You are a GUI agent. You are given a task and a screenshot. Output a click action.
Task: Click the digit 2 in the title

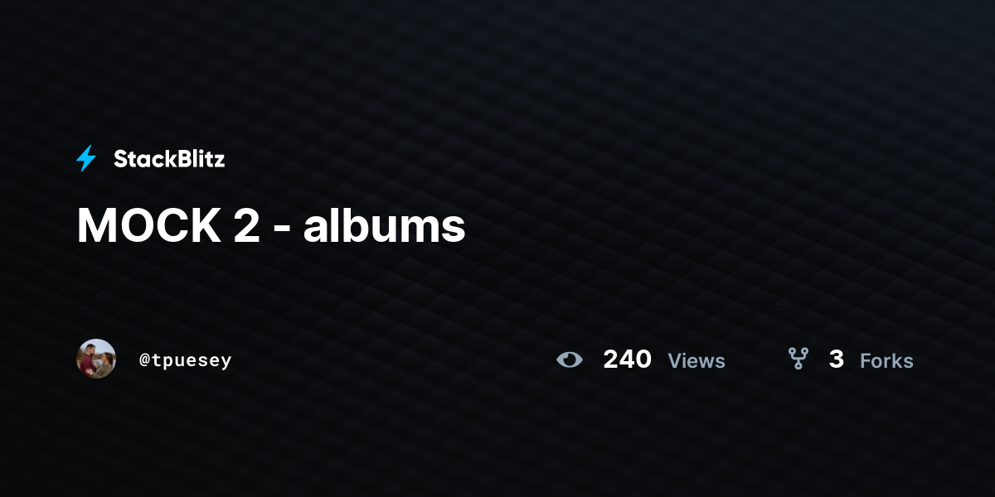246,225
